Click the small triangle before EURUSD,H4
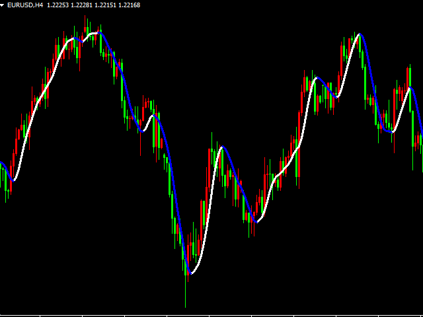Image resolution: width=423 pixels, height=317 pixels. pyautogui.click(x=2, y=5)
